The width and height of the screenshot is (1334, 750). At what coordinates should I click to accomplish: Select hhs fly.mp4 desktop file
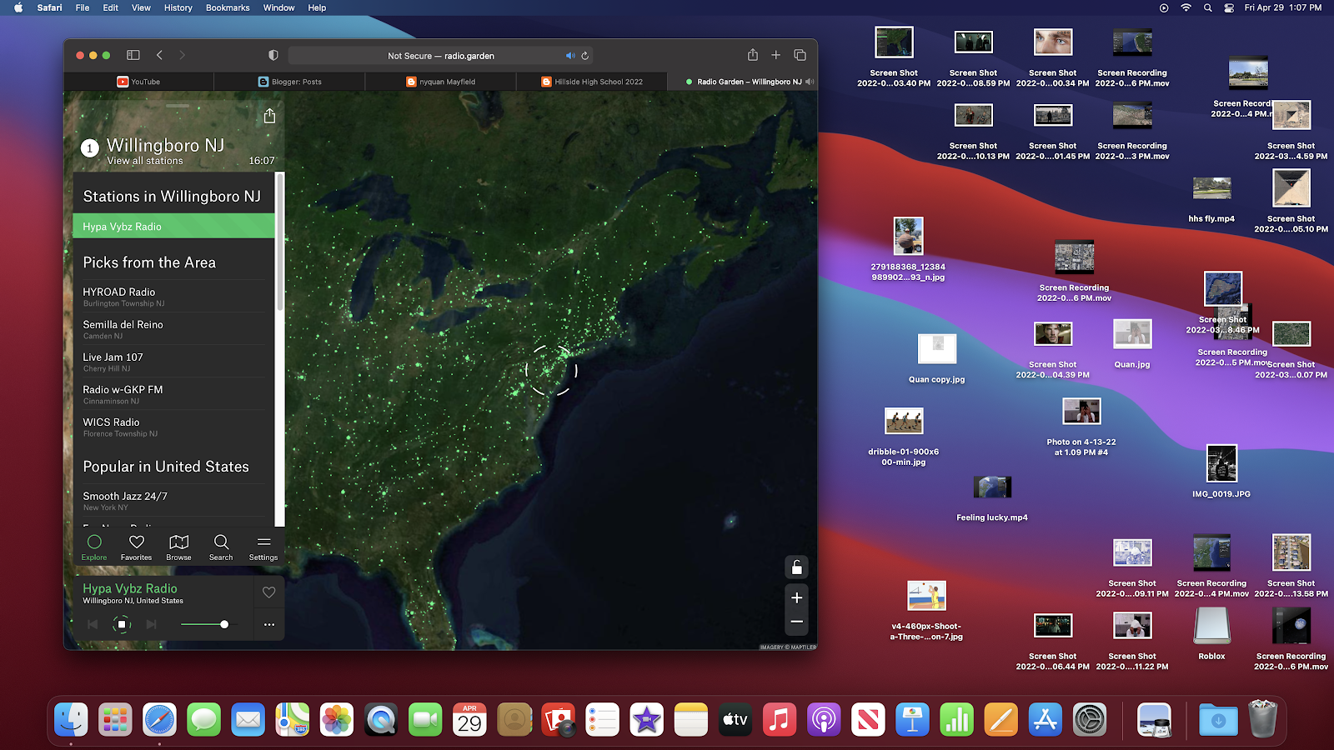coord(1211,200)
